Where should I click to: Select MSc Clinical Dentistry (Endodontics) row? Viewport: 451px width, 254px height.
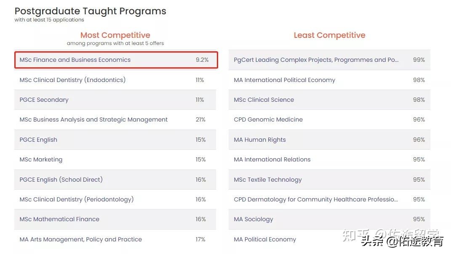pyautogui.click(x=72, y=80)
